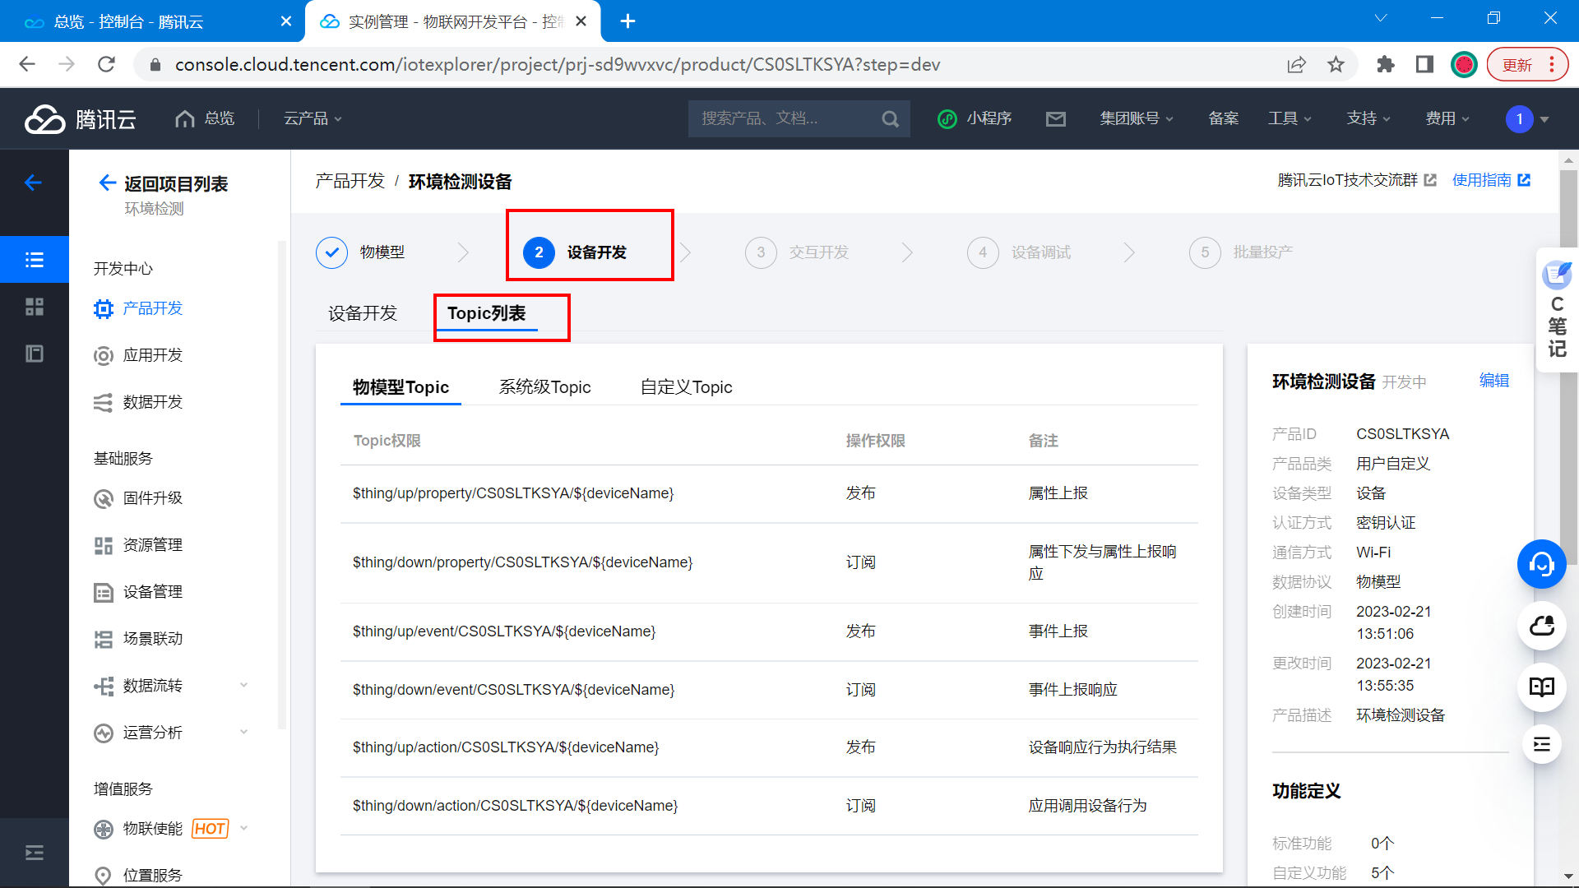Click the grid dashboard icon in left rail
Screen dimensions: 1579x888
pyautogui.click(x=34, y=307)
